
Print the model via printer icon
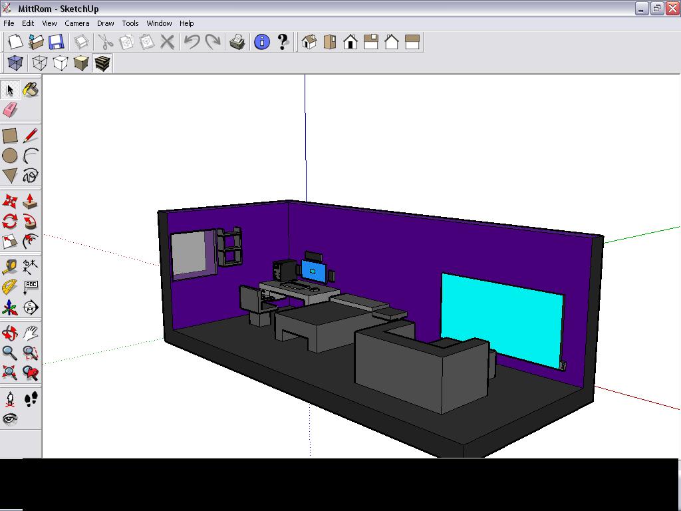237,42
